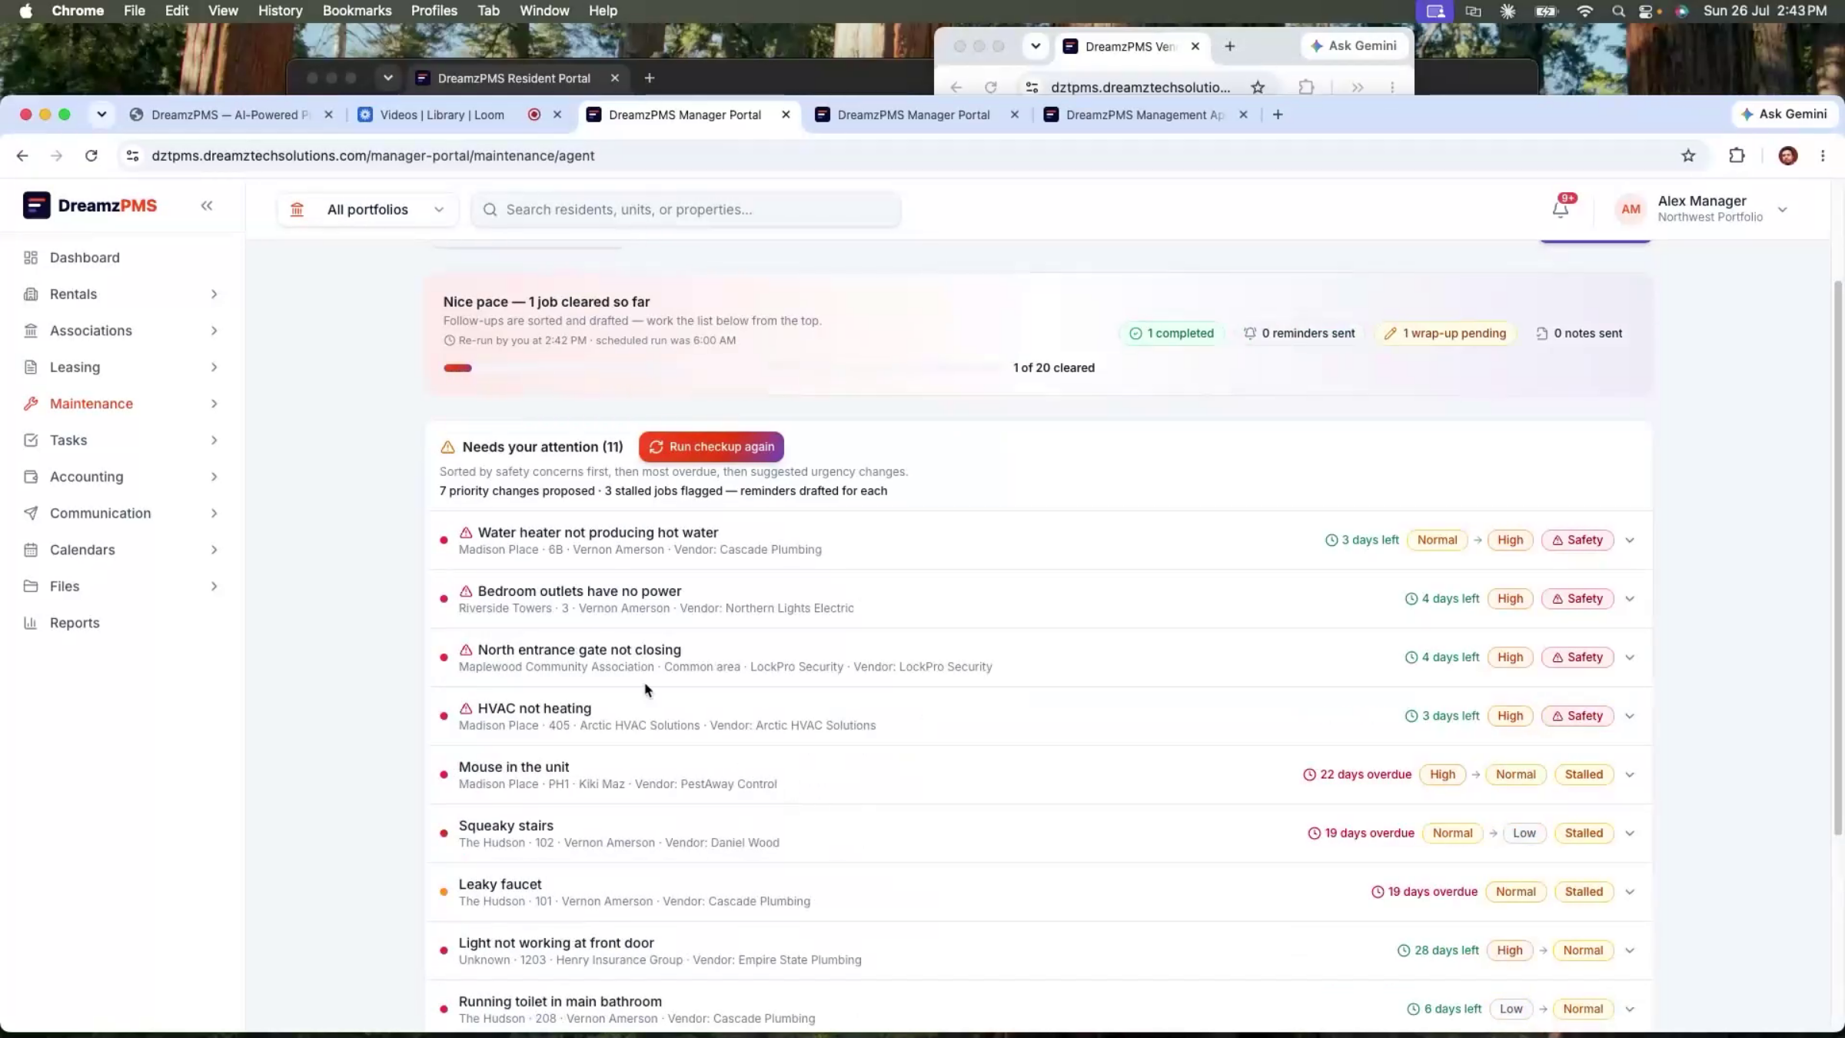Click the DreamzPMS Resident Portal background tab
1845x1038 pixels.
(514, 78)
